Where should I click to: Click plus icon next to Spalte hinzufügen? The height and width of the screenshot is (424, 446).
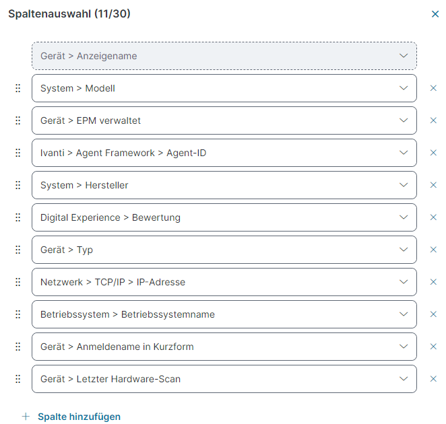pyautogui.click(x=26, y=417)
